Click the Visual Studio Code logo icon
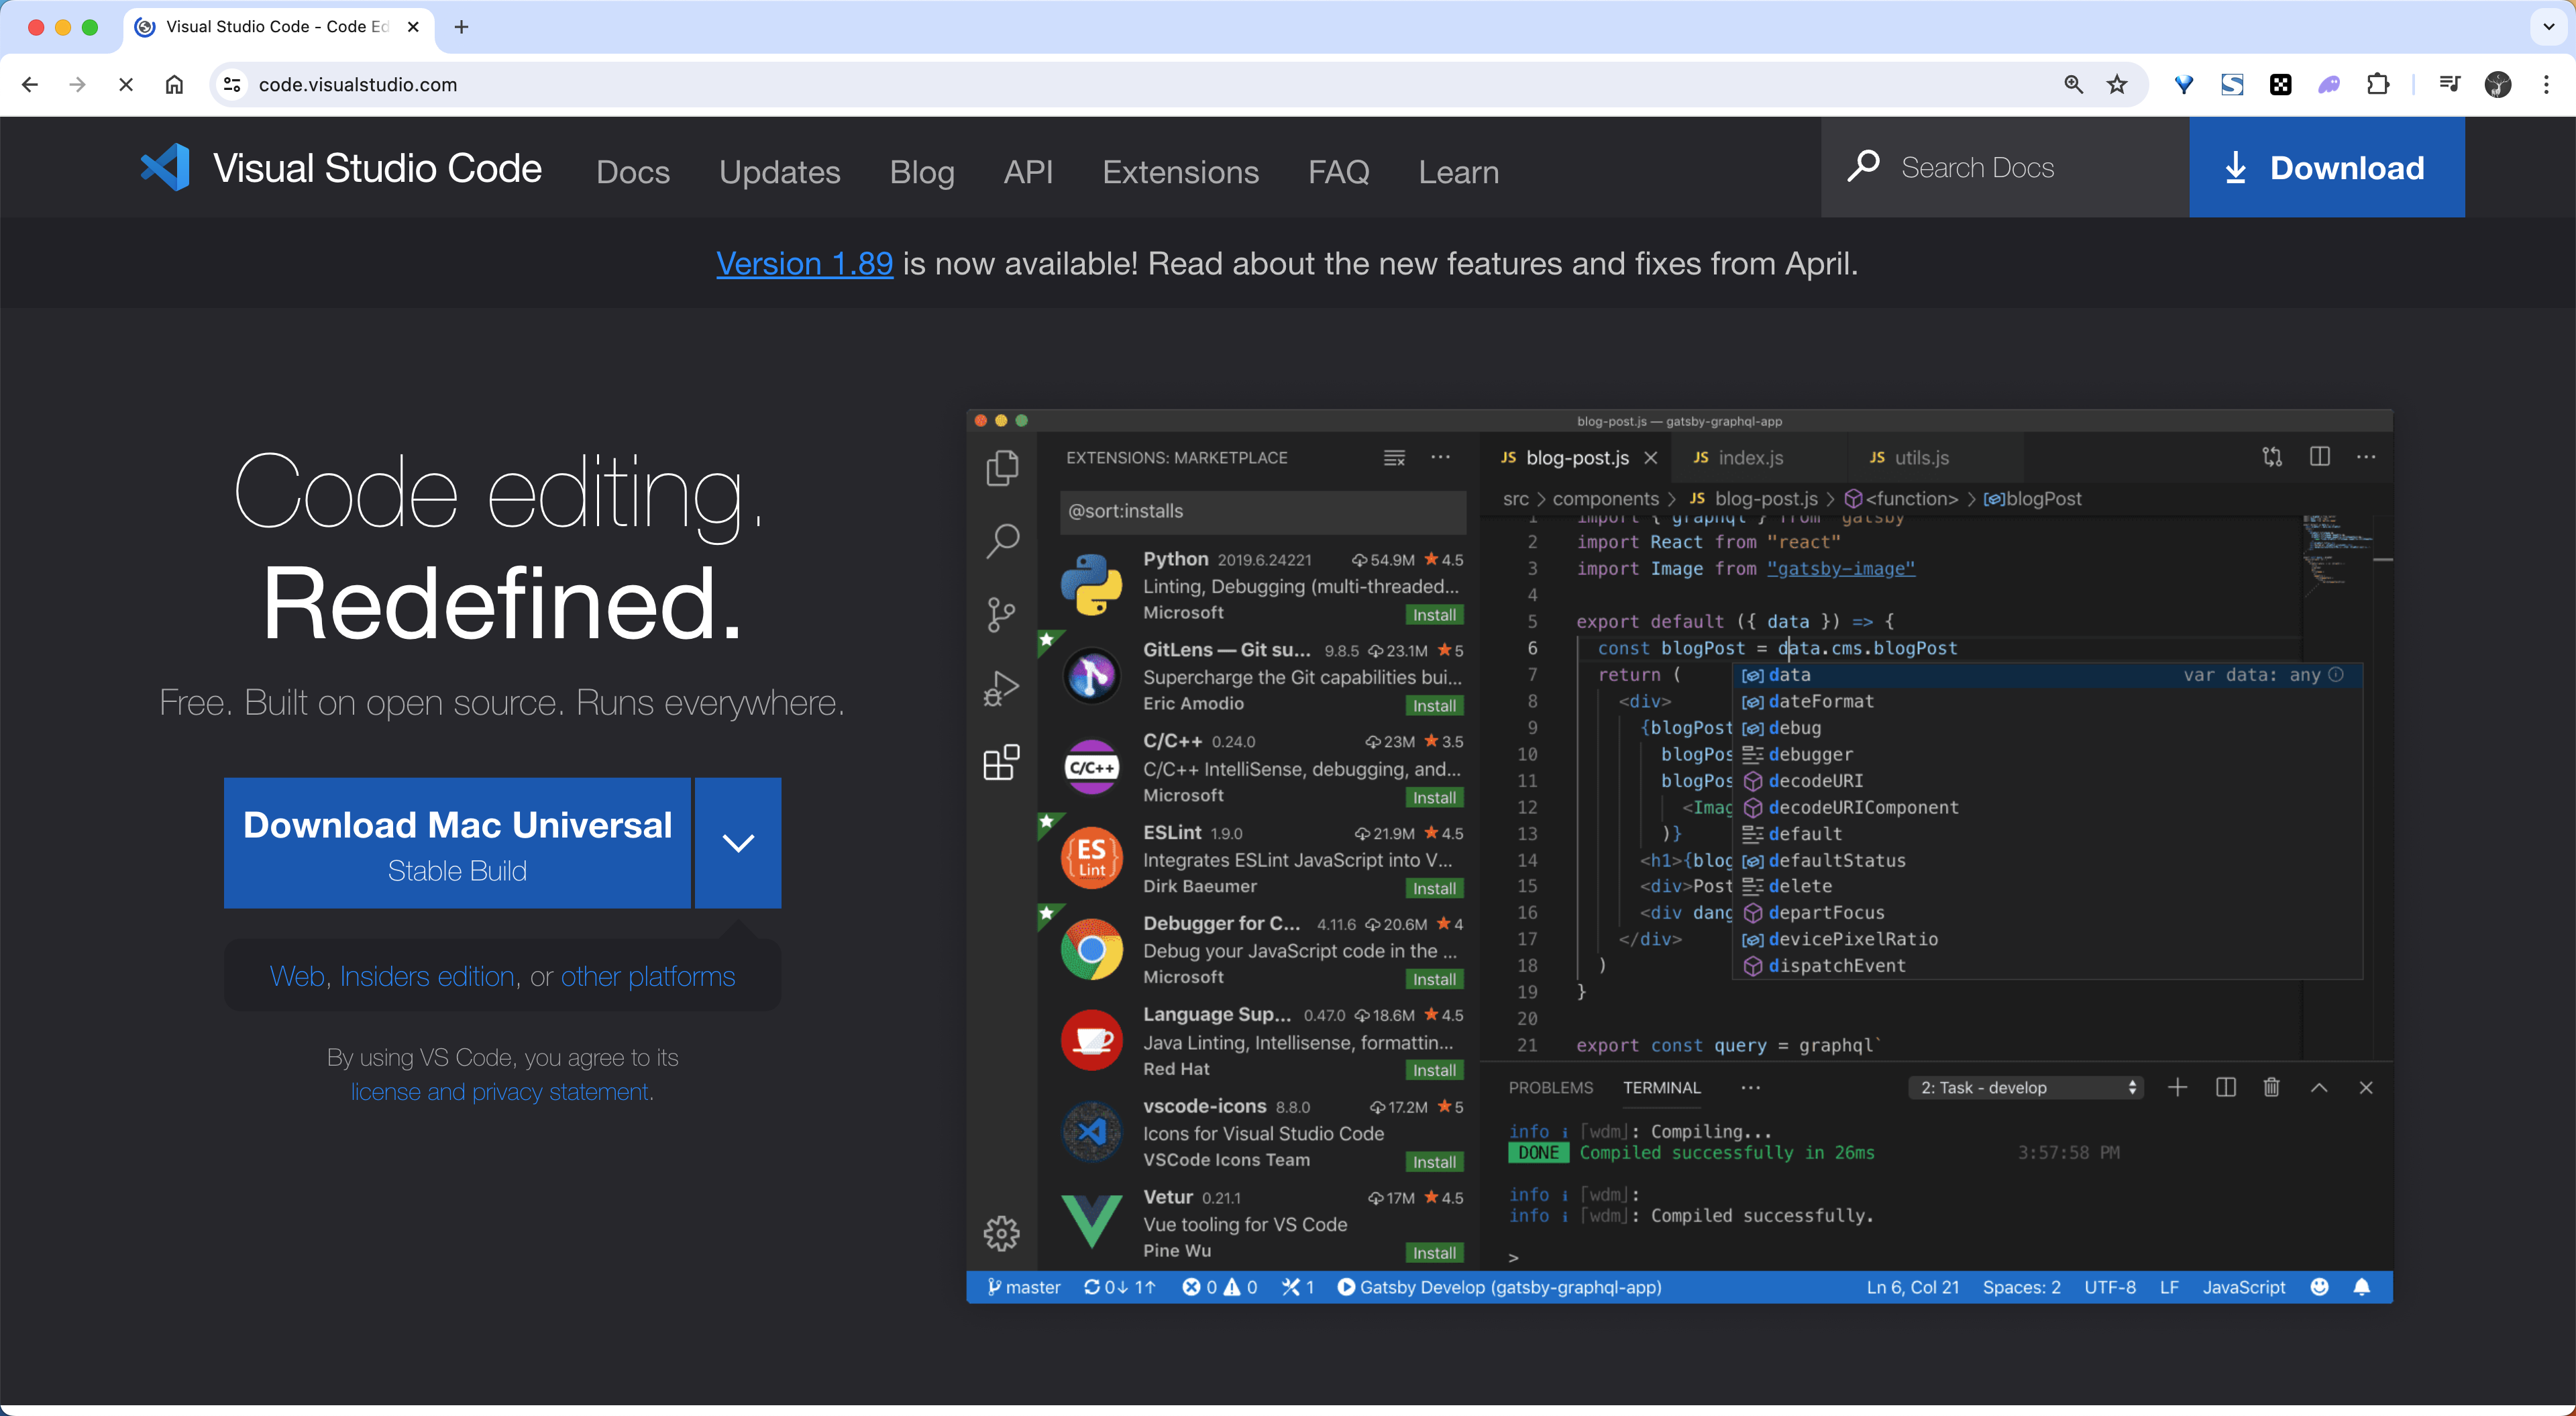This screenshot has height=1416, width=2576. [x=165, y=167]
